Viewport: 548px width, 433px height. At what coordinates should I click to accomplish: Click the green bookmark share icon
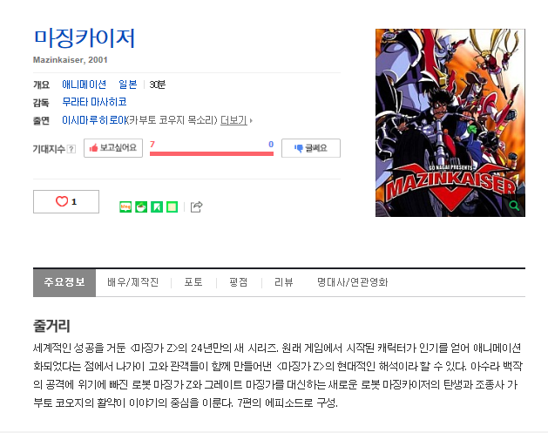(157, 206)
